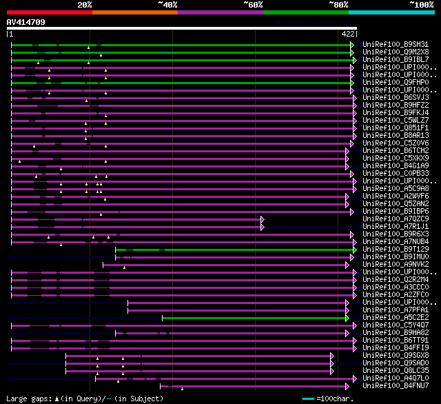Open hit UniRef100_B9IBL7
This screenshot has height=404, width=441.
(396, 59)
